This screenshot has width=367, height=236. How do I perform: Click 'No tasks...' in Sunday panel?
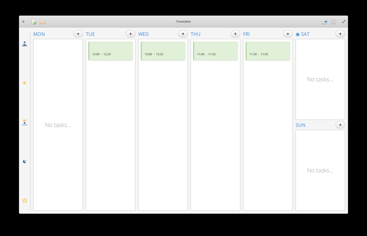[320, 170]
